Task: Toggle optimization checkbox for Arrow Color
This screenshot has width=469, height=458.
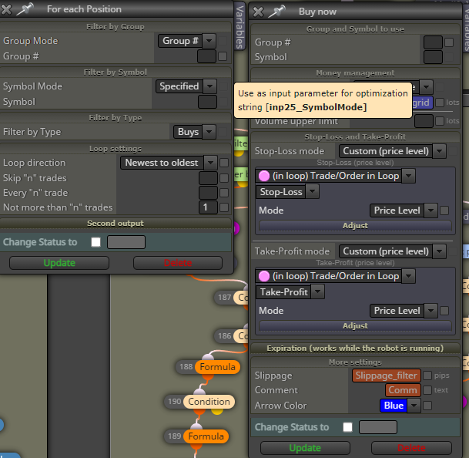Action: [427, 406]
